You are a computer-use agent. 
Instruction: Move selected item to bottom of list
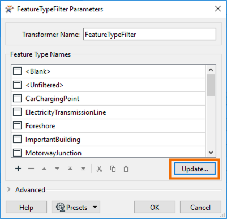tap(83, 169)
